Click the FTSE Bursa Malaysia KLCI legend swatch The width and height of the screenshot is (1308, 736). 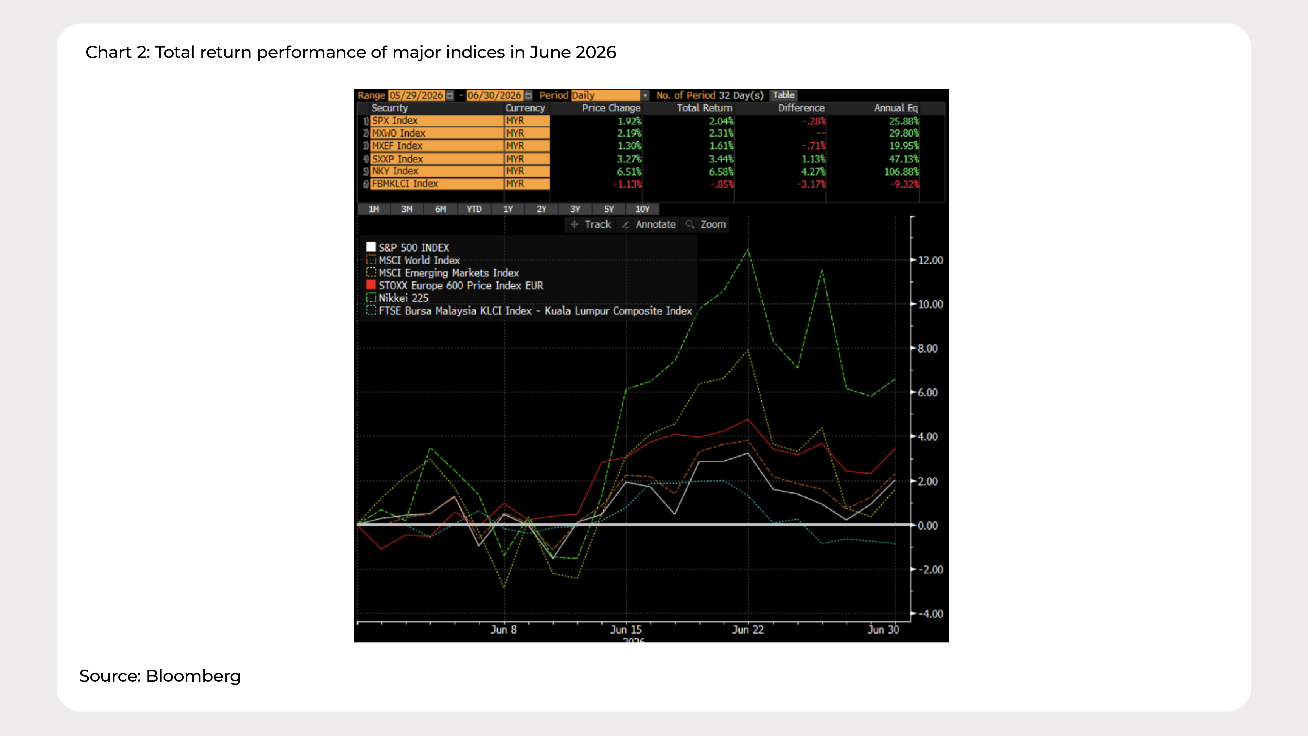(x=371, y=310)
